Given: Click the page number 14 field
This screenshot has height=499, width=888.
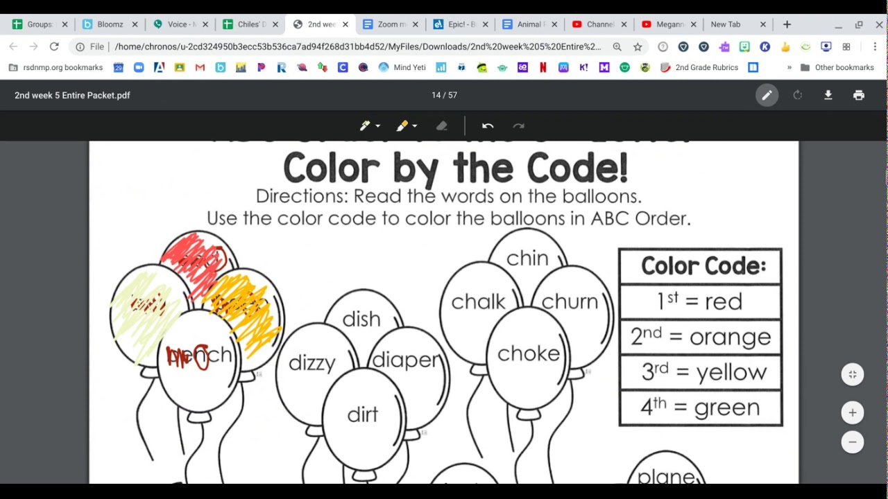Looking at the screenshot, I should pyautogui.click(x=436, y=95).
